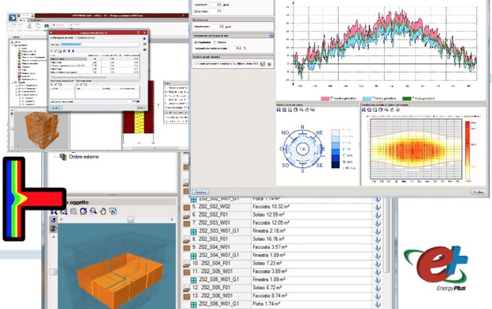Click the browse file icon beside the climate file path
This screenshot has width=492, height=309.
(x=263, y=64)
